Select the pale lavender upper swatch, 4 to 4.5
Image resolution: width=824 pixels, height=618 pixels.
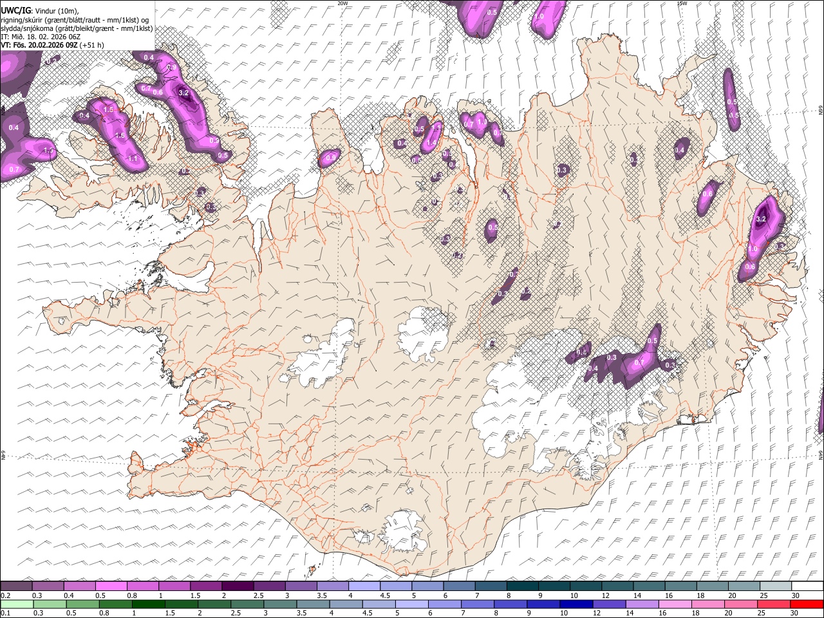click(364, 586)
